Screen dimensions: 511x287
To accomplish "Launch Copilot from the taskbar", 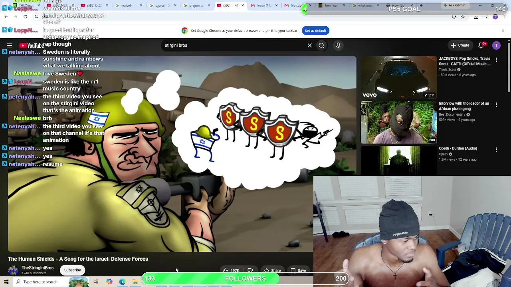I will tap(109, 282).
